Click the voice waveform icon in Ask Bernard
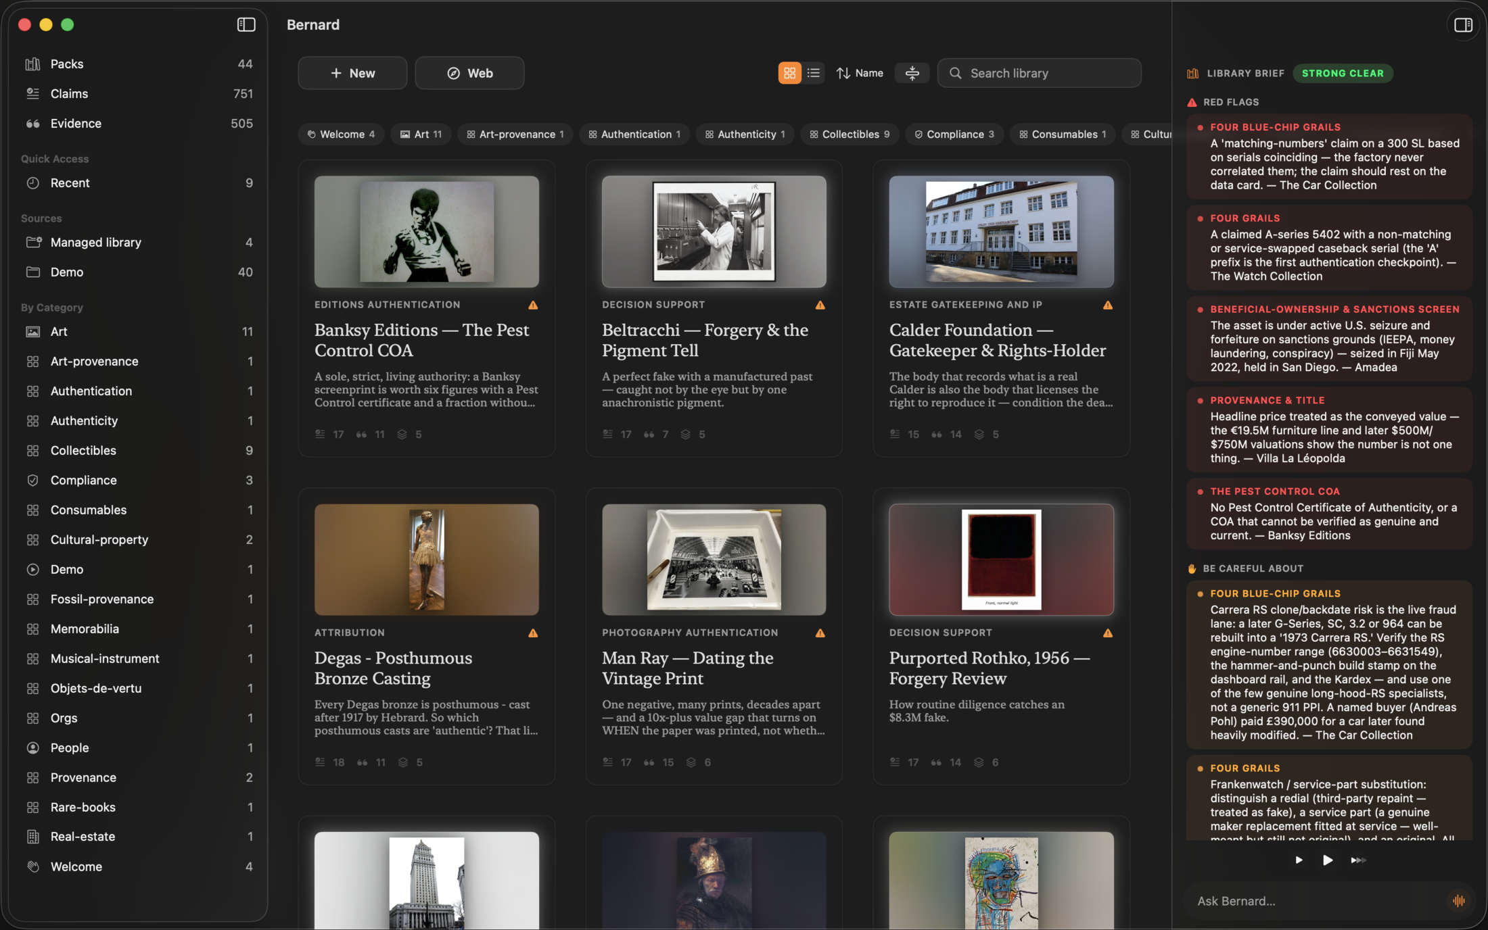Image resolution: width=1488 pixels, height=930 pixels. tap(1459, 900)
